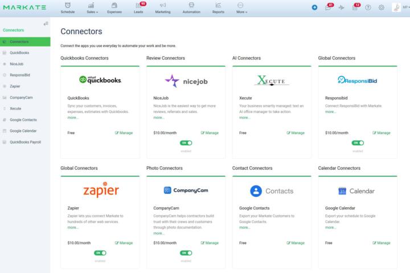This screenshot has width=410, height=273.
Task: Click the Connectors sidebar section heading
Action: [x=13, y=30]
